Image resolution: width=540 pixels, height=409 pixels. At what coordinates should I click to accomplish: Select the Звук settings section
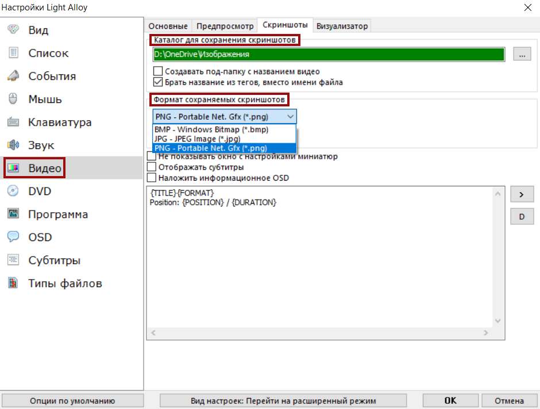(x=71, y=145)
